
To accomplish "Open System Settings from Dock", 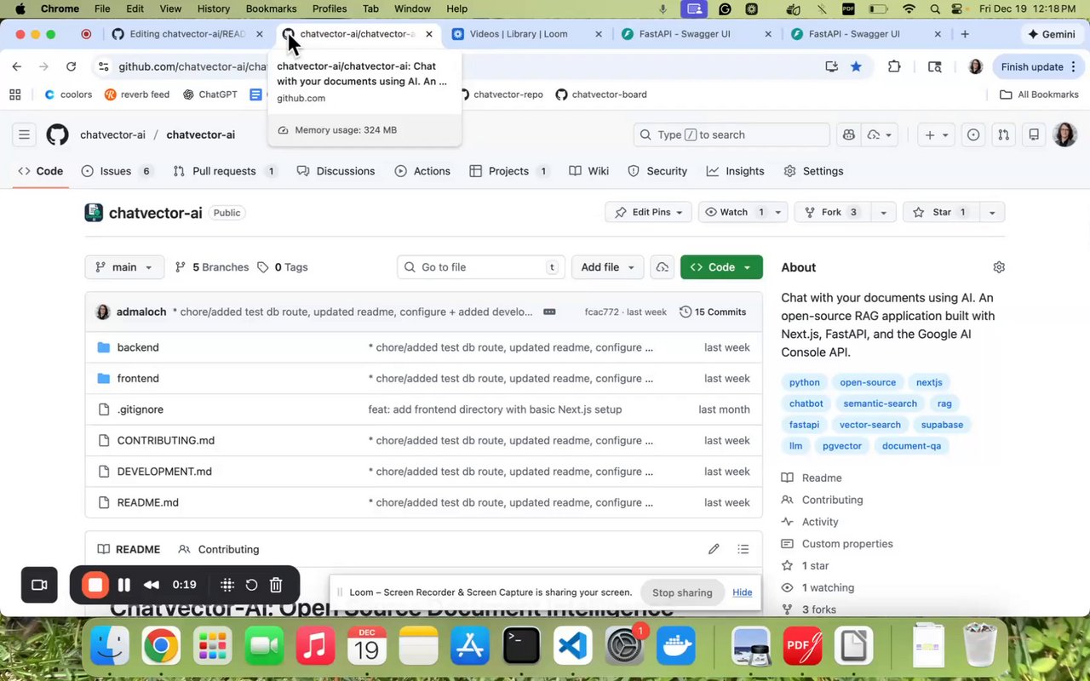I will click(625, 646).
